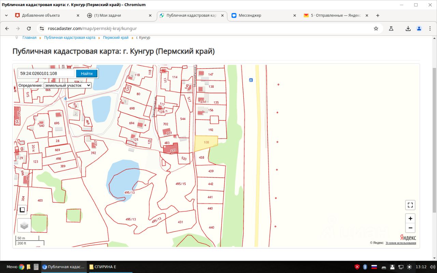The image size is (437, 273).
Task: Open the tab search chevron
Action: 6,15
